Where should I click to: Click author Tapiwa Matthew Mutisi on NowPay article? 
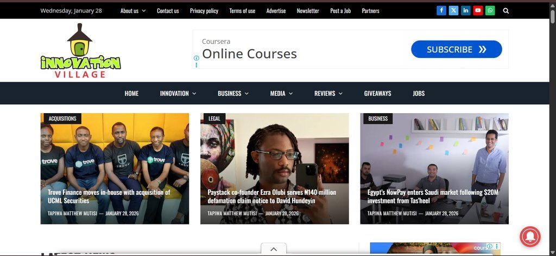point(392,213)
